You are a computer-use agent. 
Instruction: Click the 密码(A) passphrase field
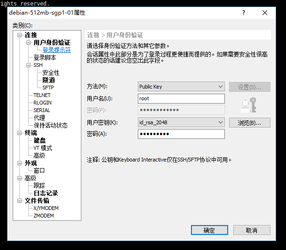coord(181,134)
